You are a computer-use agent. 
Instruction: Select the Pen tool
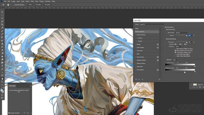click(x=2, y=69)
